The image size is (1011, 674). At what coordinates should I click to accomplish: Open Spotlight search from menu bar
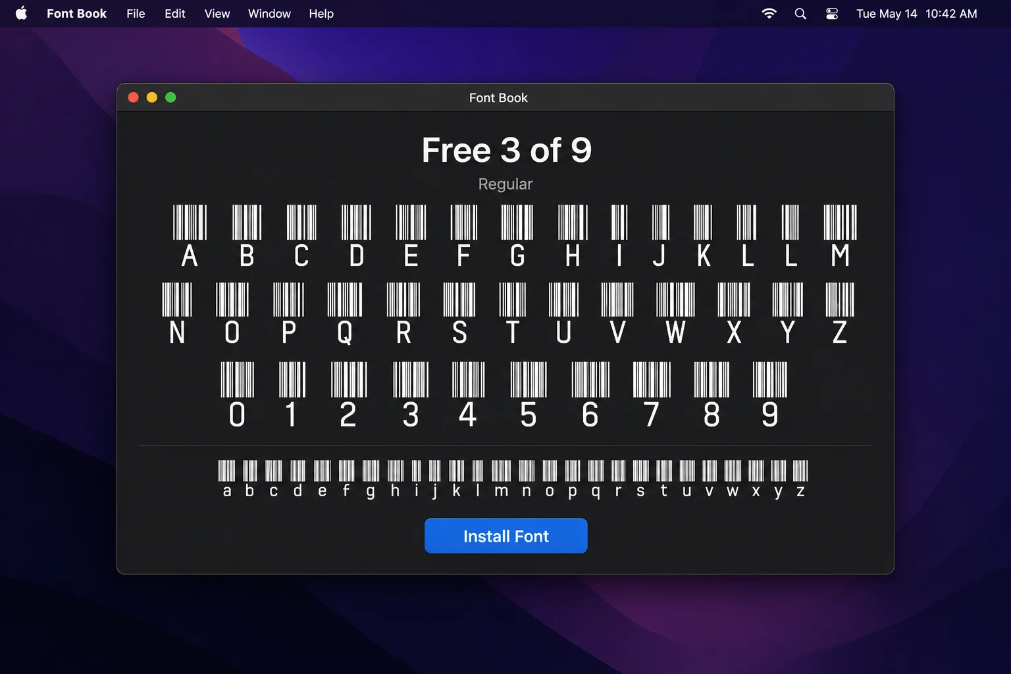pyautogui.click(x=800, y=13)
